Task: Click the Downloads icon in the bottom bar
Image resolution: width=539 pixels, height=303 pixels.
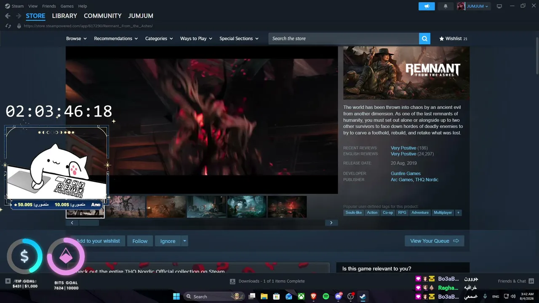Action: (232, 281)
